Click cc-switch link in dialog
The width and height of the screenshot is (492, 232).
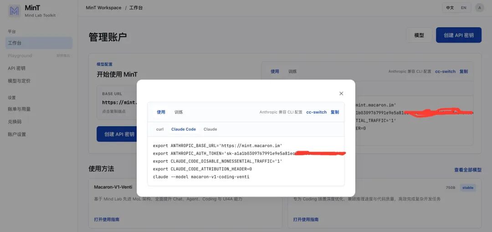click(x=316, y=112)
